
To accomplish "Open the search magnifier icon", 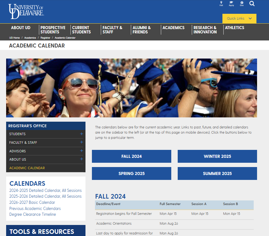I will pyautogui.click(x=252, y=4).
